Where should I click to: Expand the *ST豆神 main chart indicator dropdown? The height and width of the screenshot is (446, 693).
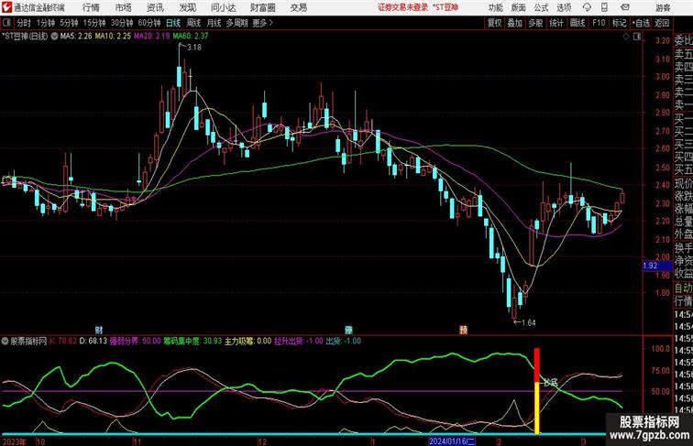tap(54, 37)
